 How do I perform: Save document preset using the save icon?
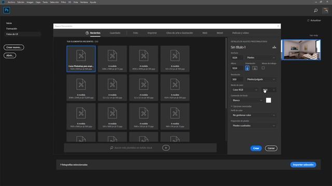274,47
